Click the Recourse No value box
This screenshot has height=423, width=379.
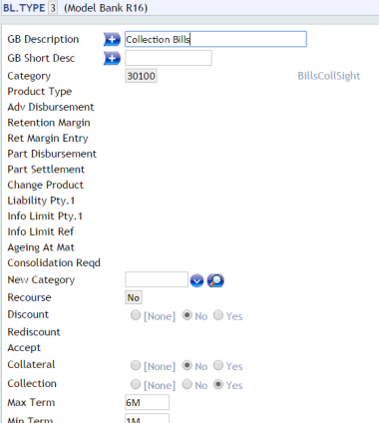134,297
